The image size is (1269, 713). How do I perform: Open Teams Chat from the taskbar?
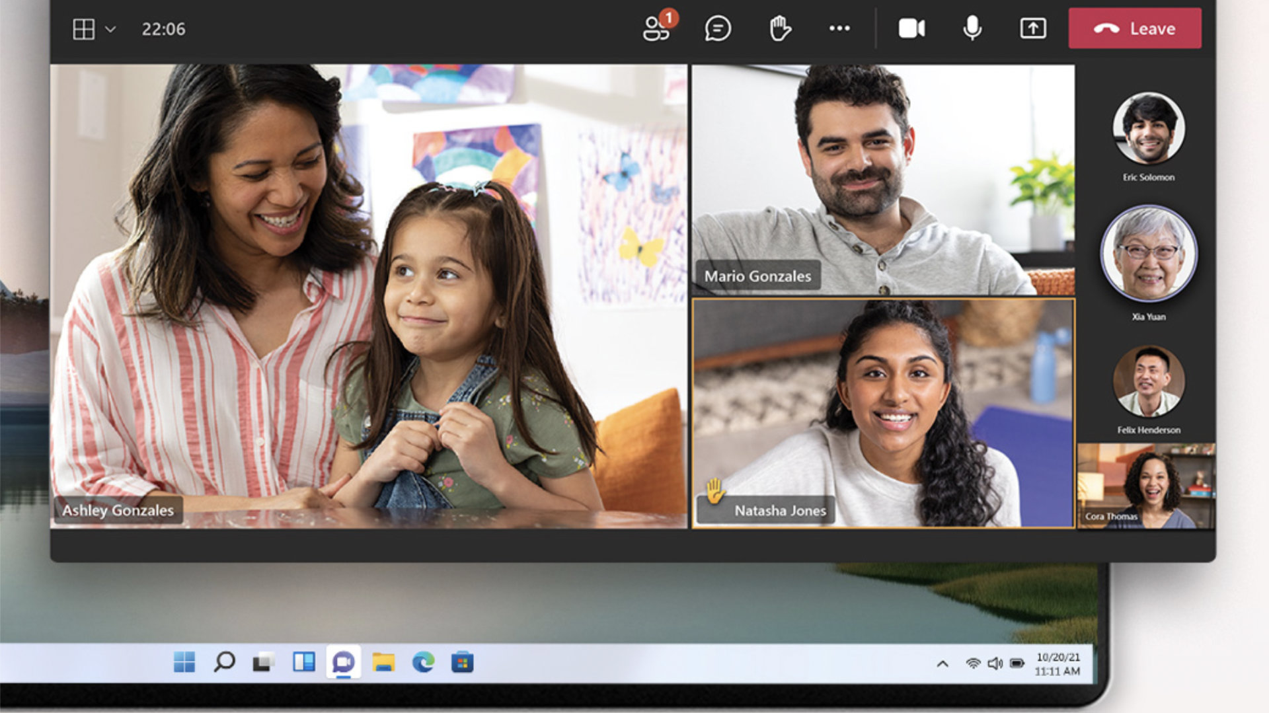(x=343, y=661)
